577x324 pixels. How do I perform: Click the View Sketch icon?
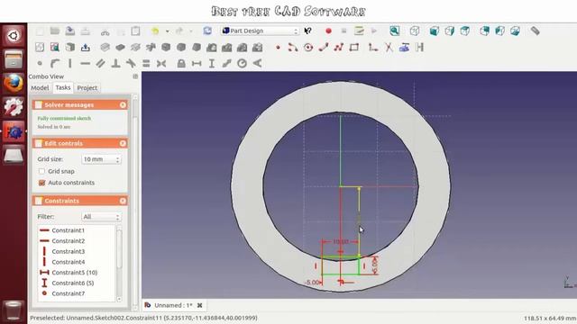tap(55, 48)
